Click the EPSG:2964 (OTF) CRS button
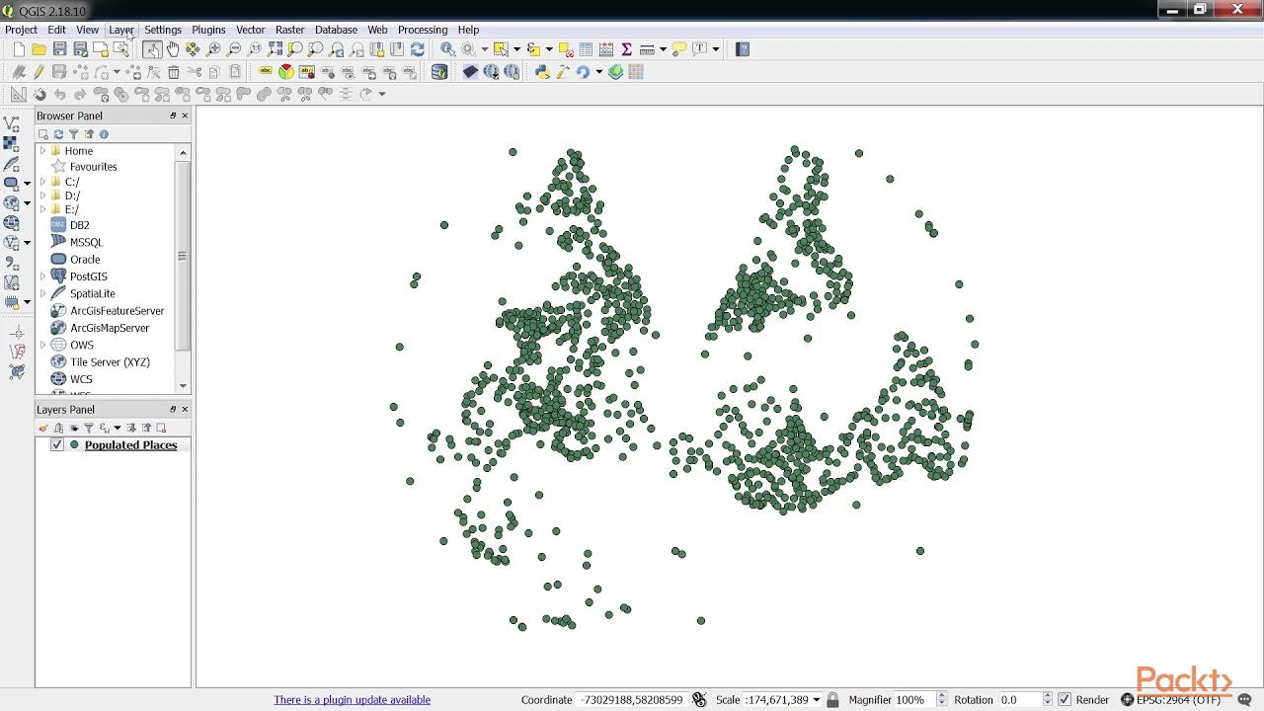Screen dimensions: 1264x711 1170,700
